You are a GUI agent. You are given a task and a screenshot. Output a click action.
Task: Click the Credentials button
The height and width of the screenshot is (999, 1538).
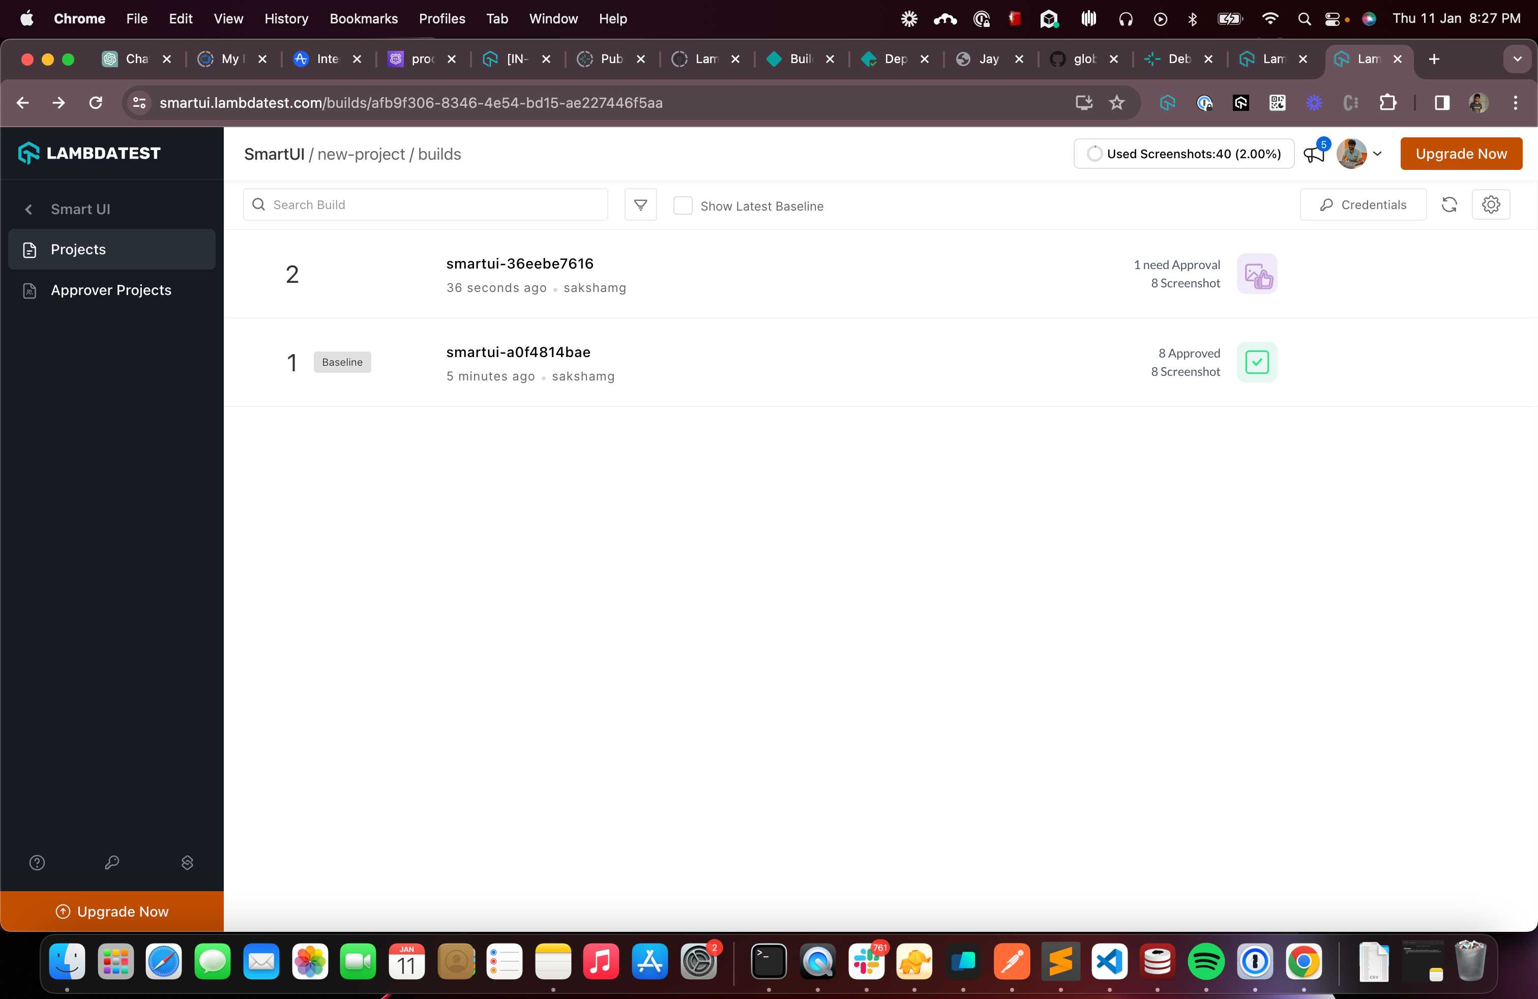click(x=1363, y=205)
